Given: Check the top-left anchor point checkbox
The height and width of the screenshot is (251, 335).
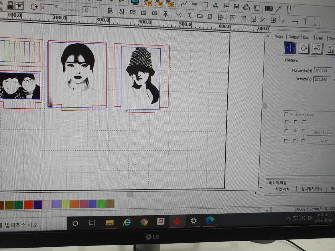Looking at the screenshot, I should (287, 121).
